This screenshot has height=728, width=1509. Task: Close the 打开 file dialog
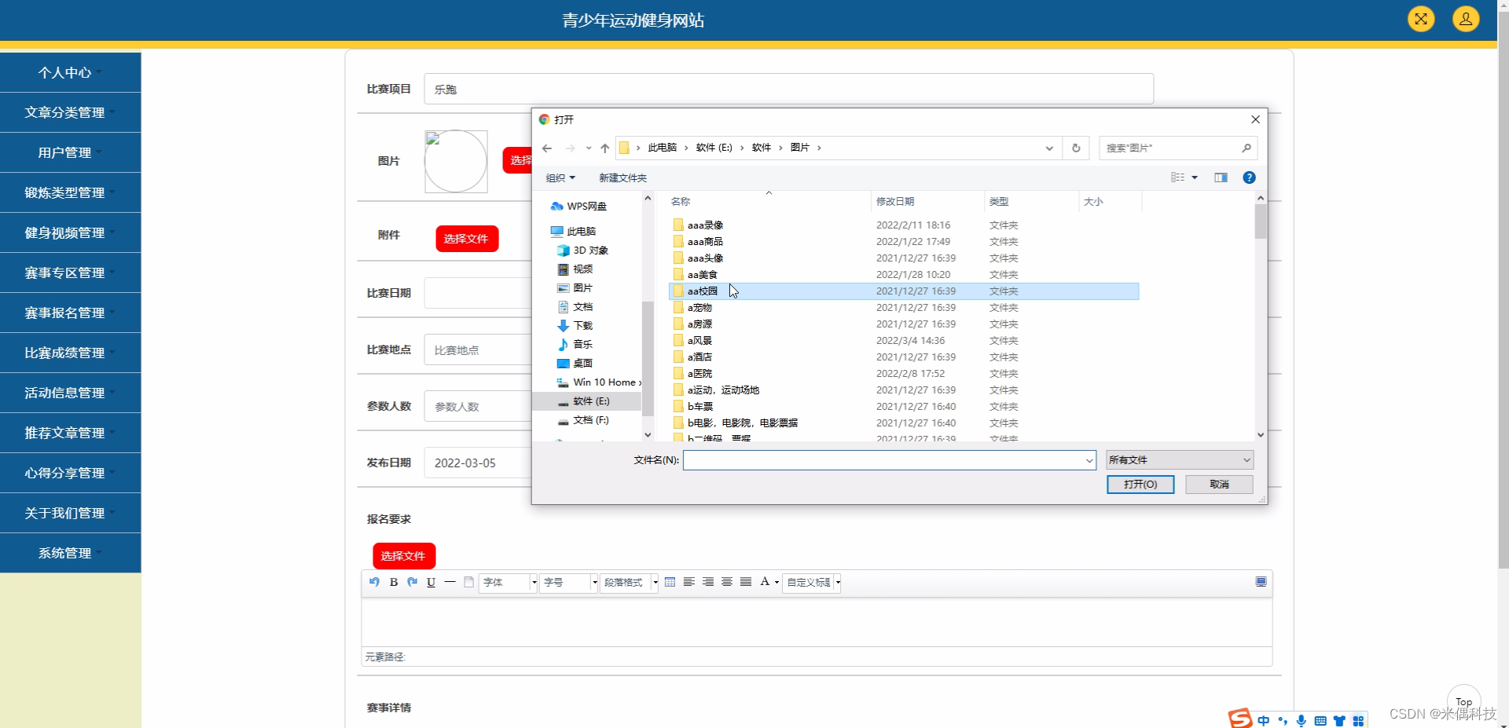[x=1255, y=119]
